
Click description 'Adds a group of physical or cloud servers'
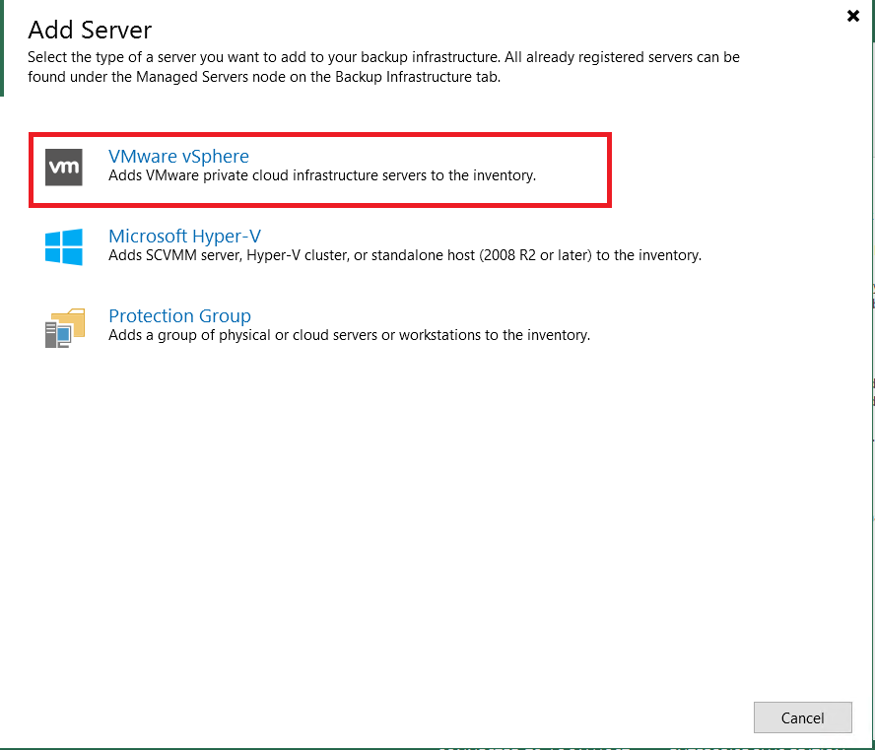pyautogui.click(x=350, y=335)
